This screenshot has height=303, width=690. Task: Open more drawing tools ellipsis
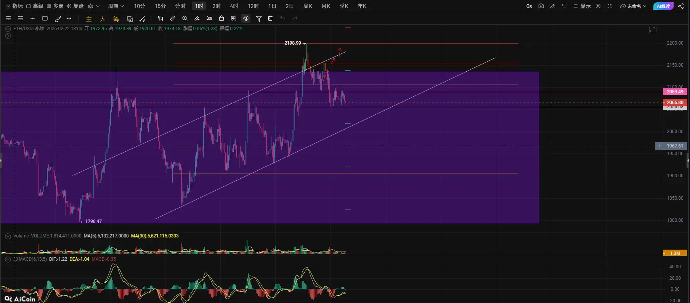click(69, 18)
